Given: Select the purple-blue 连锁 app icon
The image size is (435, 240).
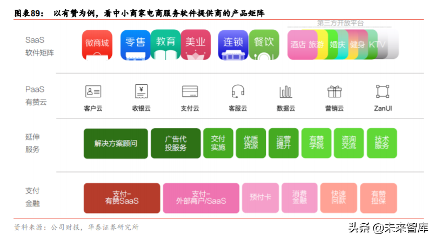Looking at the screenshot, I should 233,45.
